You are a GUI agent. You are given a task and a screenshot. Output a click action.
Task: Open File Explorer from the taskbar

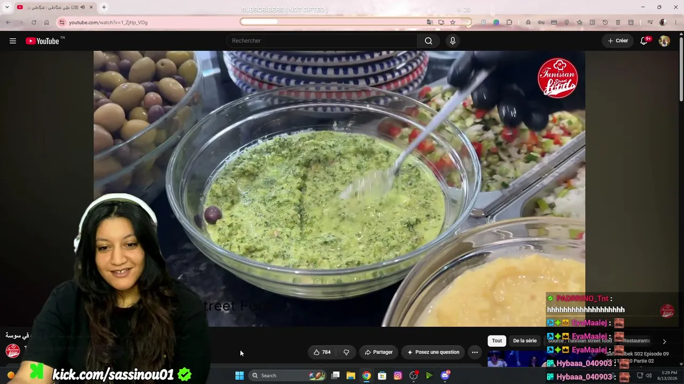tap(351, 375)
